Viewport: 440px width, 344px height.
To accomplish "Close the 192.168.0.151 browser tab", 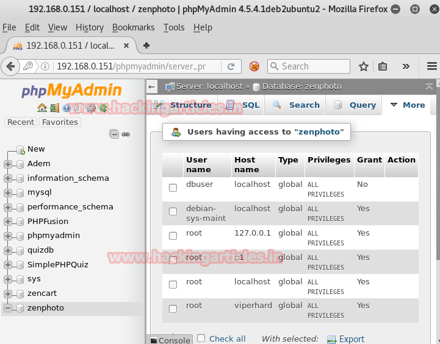I will [x=126, y=45].
